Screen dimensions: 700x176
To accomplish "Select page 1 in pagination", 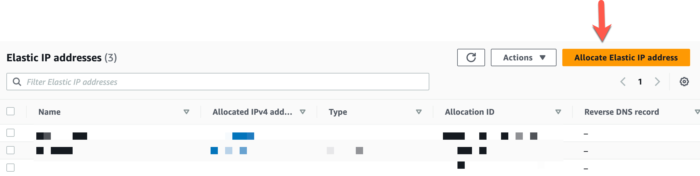I will click(640, 82).
